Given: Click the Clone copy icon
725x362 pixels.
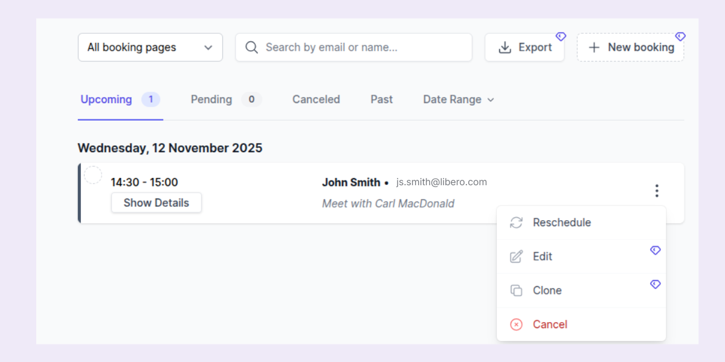Looking at the screenshot, I should (516, 290).
